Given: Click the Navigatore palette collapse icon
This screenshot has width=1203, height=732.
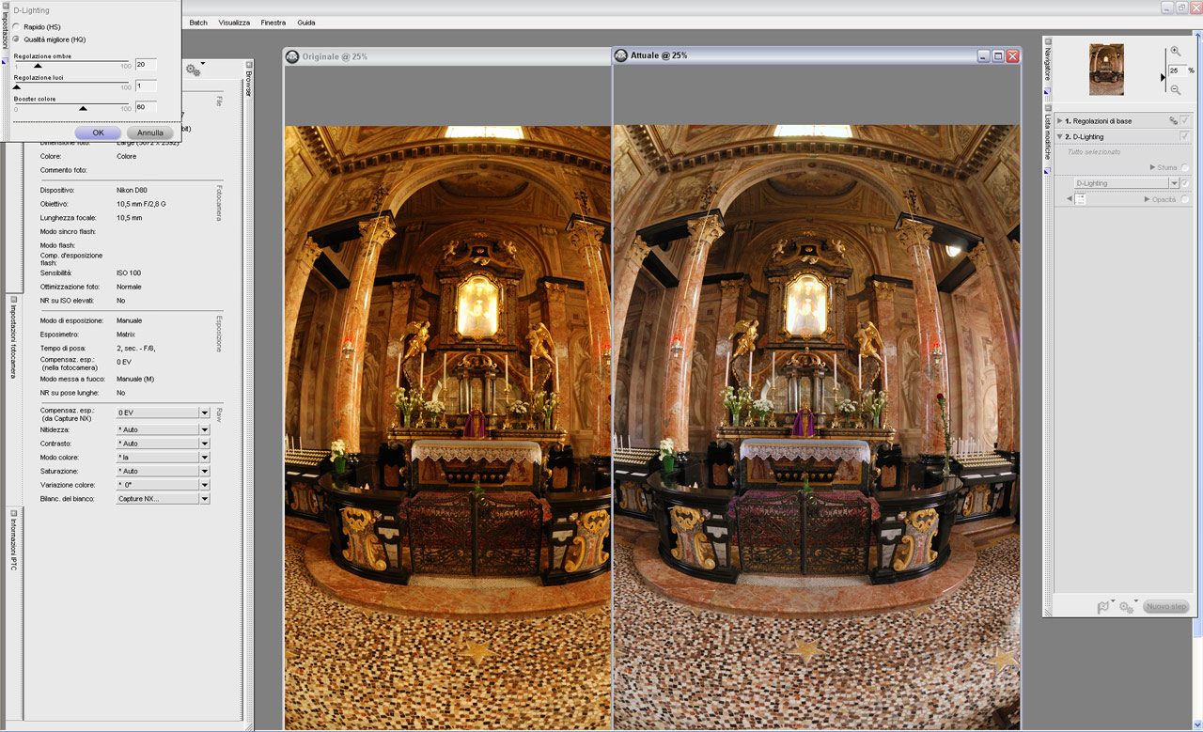Looking at the screenshot, I should [x=1048, y=42].
